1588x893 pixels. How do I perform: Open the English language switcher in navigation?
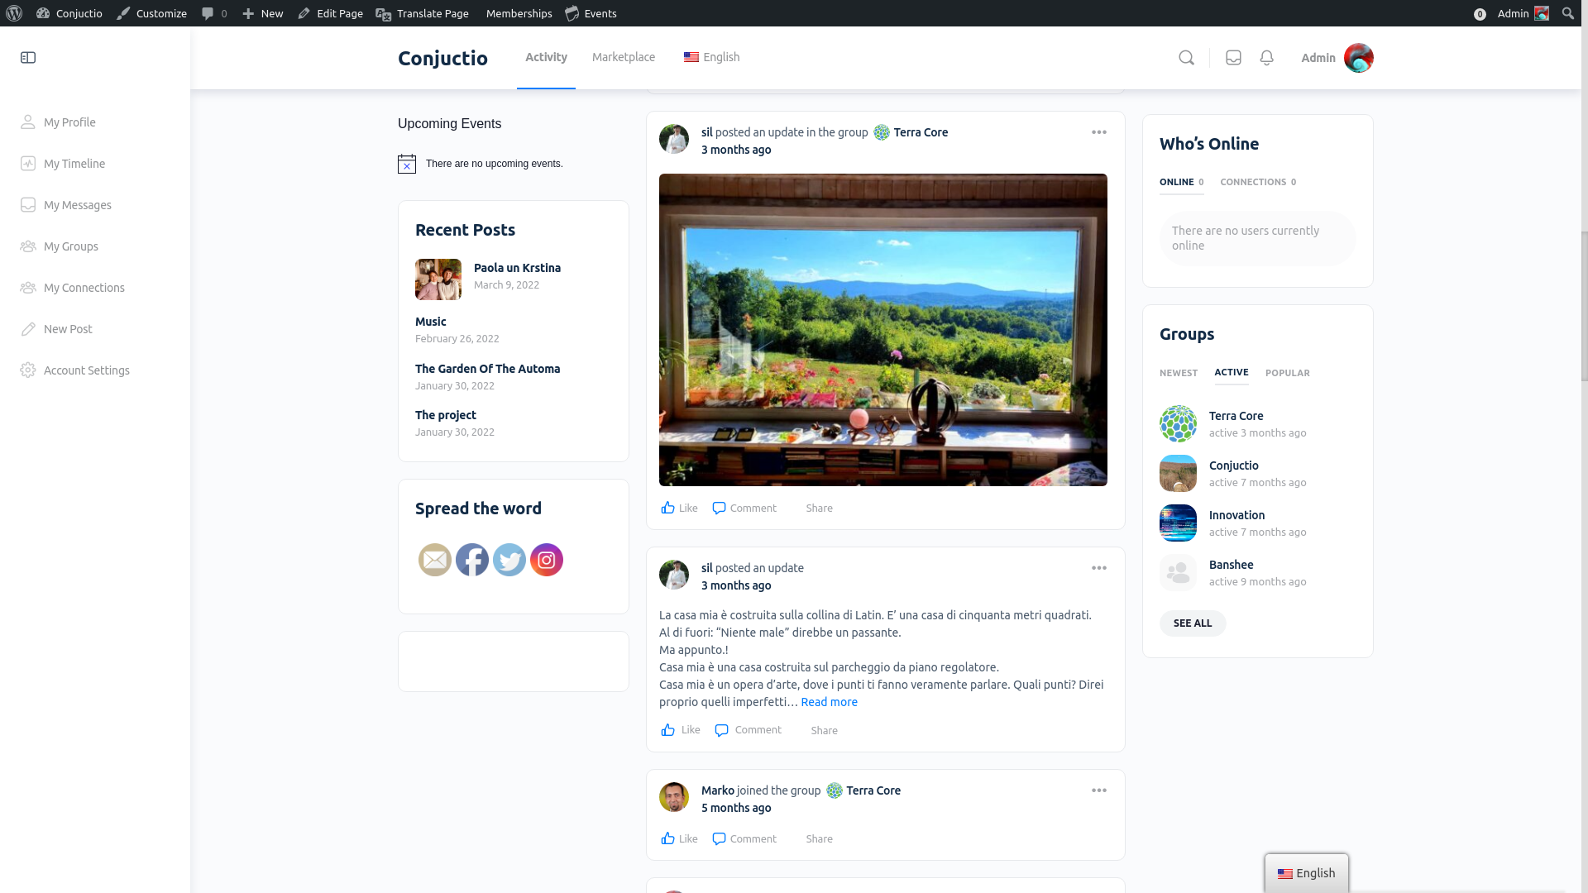[711, 57]
